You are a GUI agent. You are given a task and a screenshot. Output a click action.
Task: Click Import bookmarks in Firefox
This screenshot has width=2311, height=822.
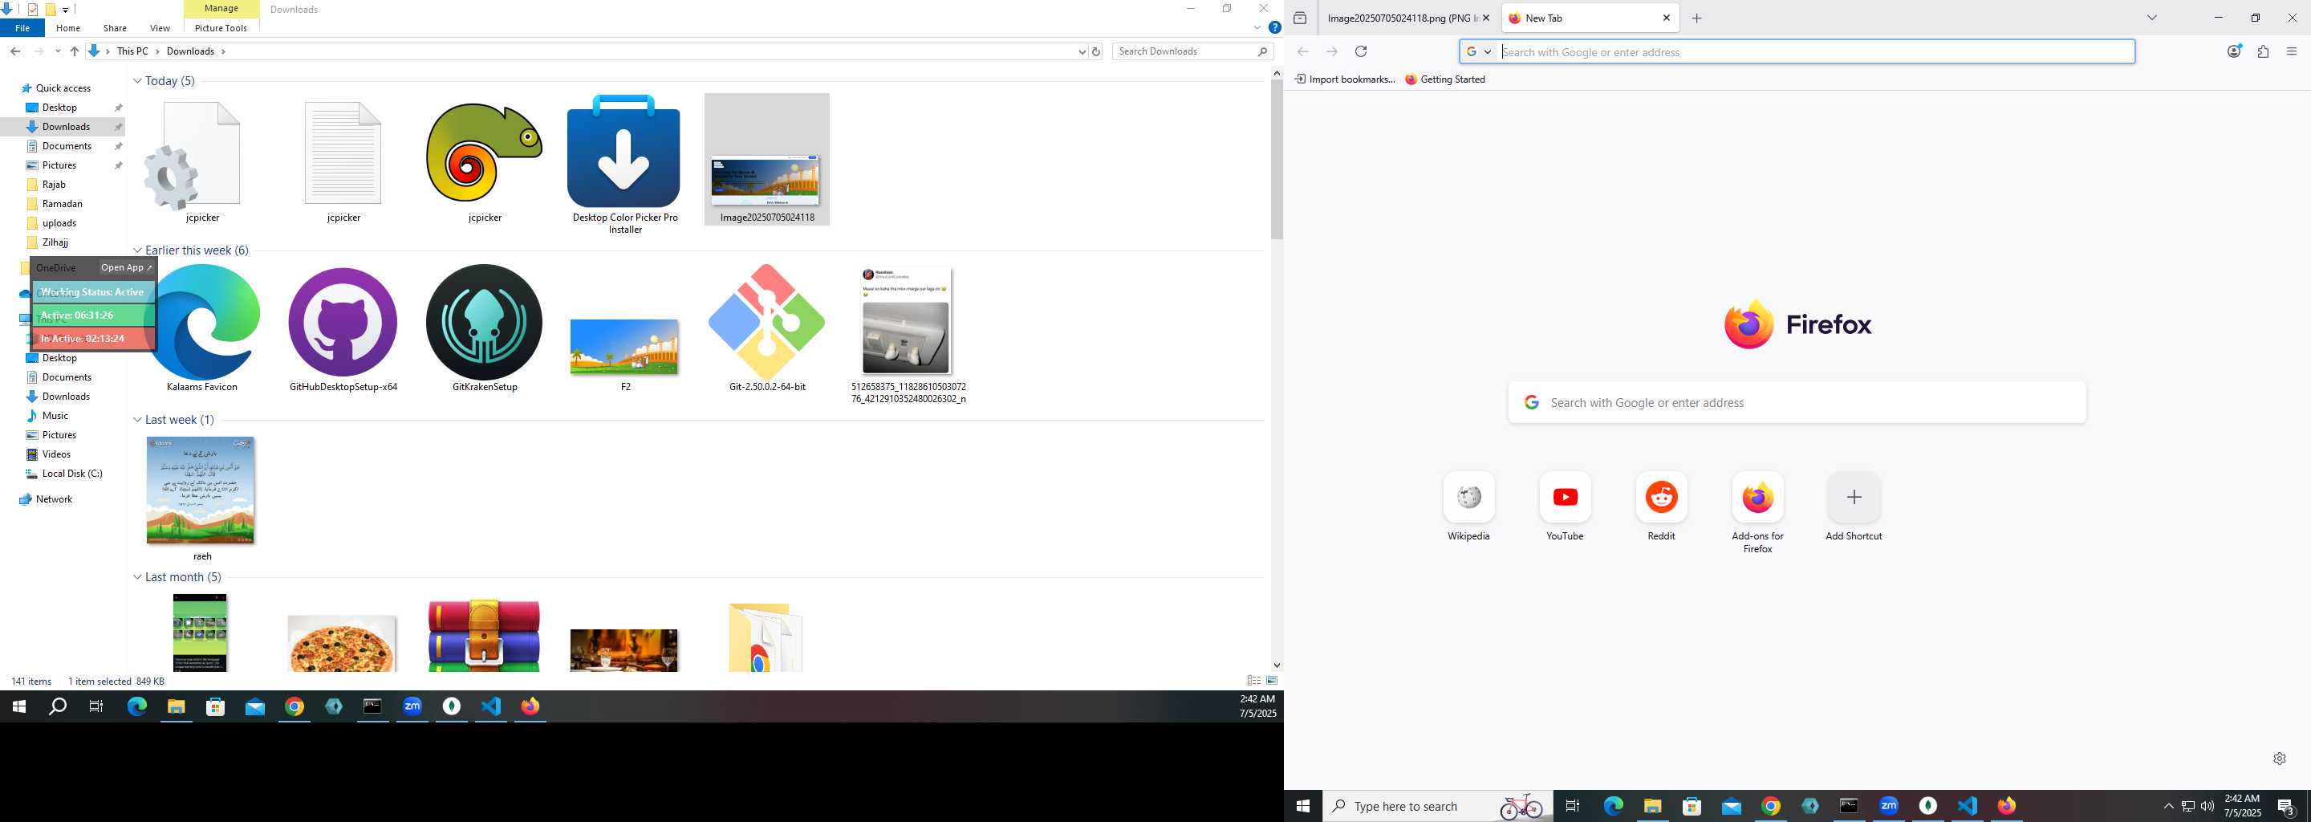pos(1345,79)
